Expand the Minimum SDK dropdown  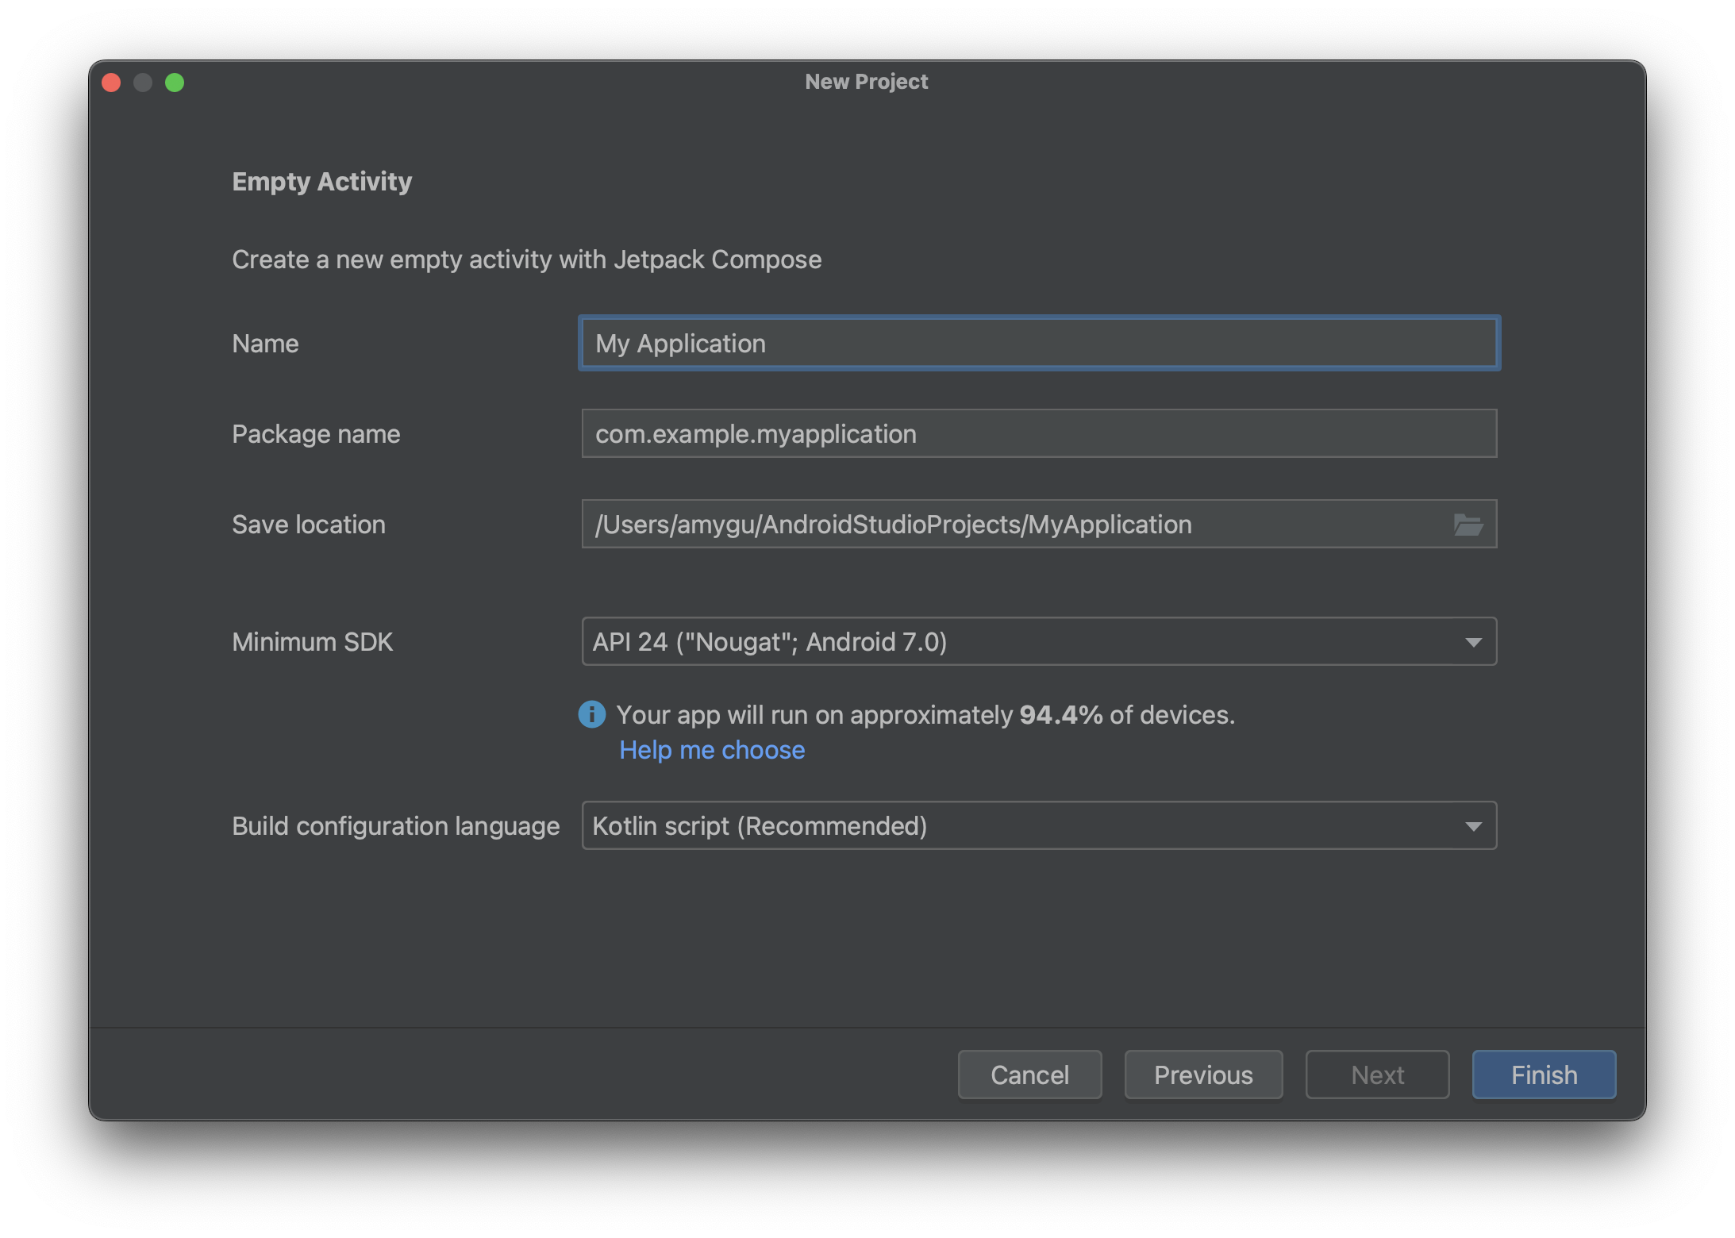pos(1474,640)
